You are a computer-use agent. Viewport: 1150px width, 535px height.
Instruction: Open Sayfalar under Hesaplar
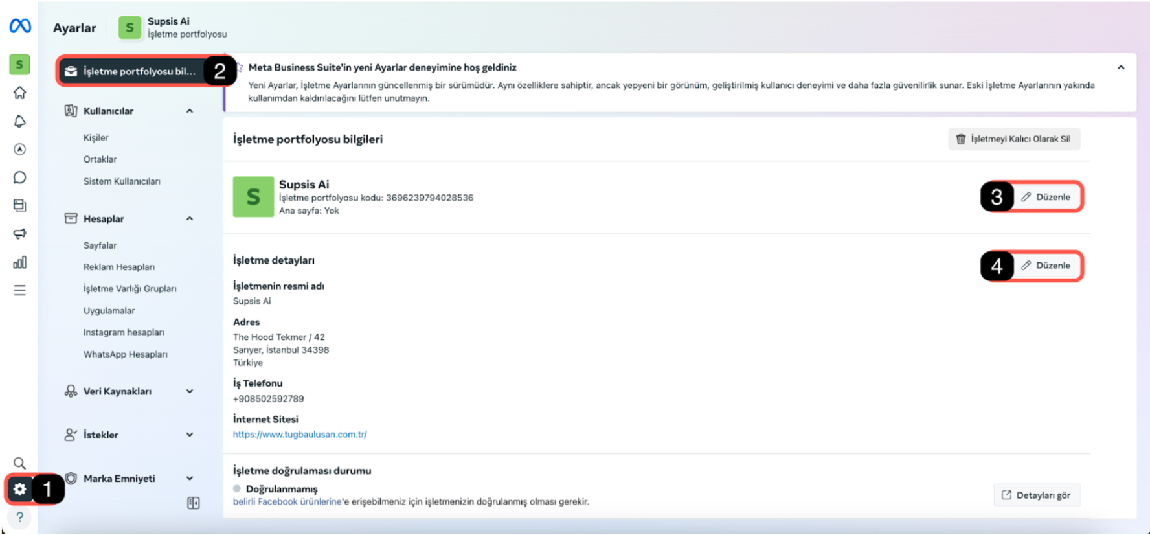(100, 245)
